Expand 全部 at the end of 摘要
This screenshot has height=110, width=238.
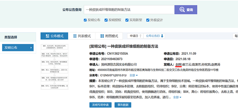pos(177,97)
